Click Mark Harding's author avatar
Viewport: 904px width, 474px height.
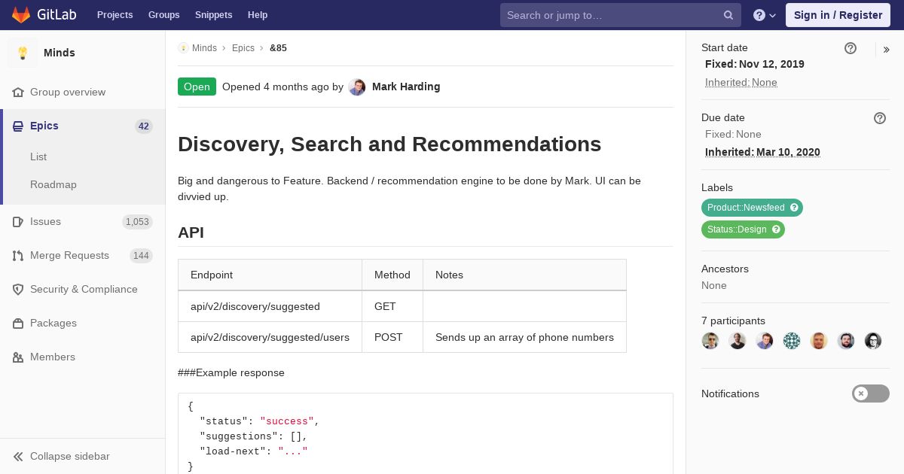pos(357,87)
